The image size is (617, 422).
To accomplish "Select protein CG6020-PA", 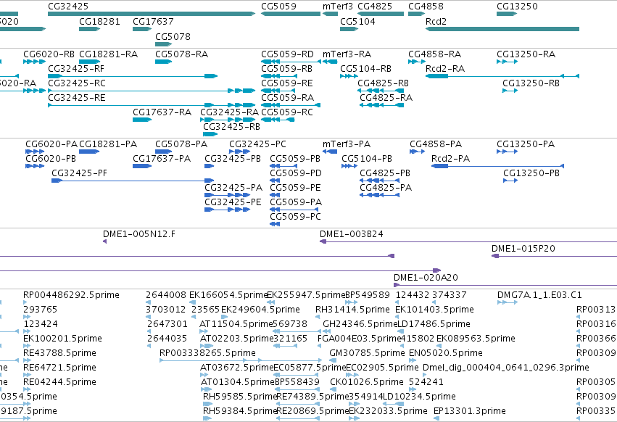I will (x=35, y=151).
